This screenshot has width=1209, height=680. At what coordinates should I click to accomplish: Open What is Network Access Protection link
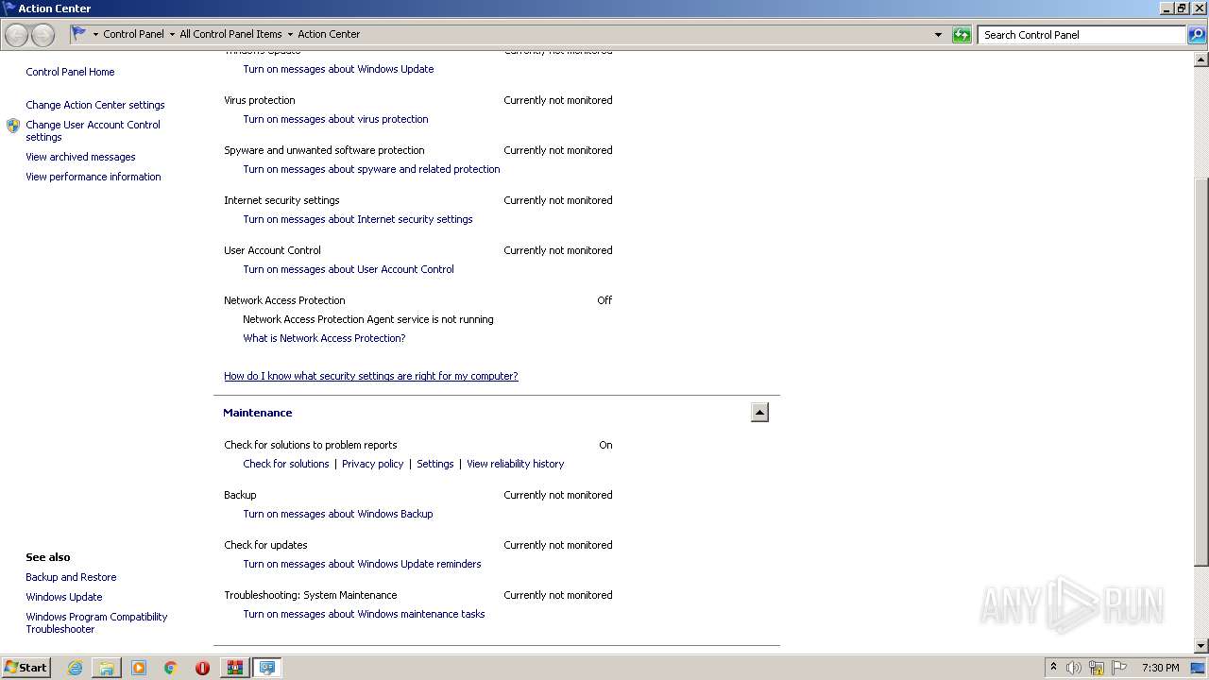pyautogui.click(x=324, y=338)
